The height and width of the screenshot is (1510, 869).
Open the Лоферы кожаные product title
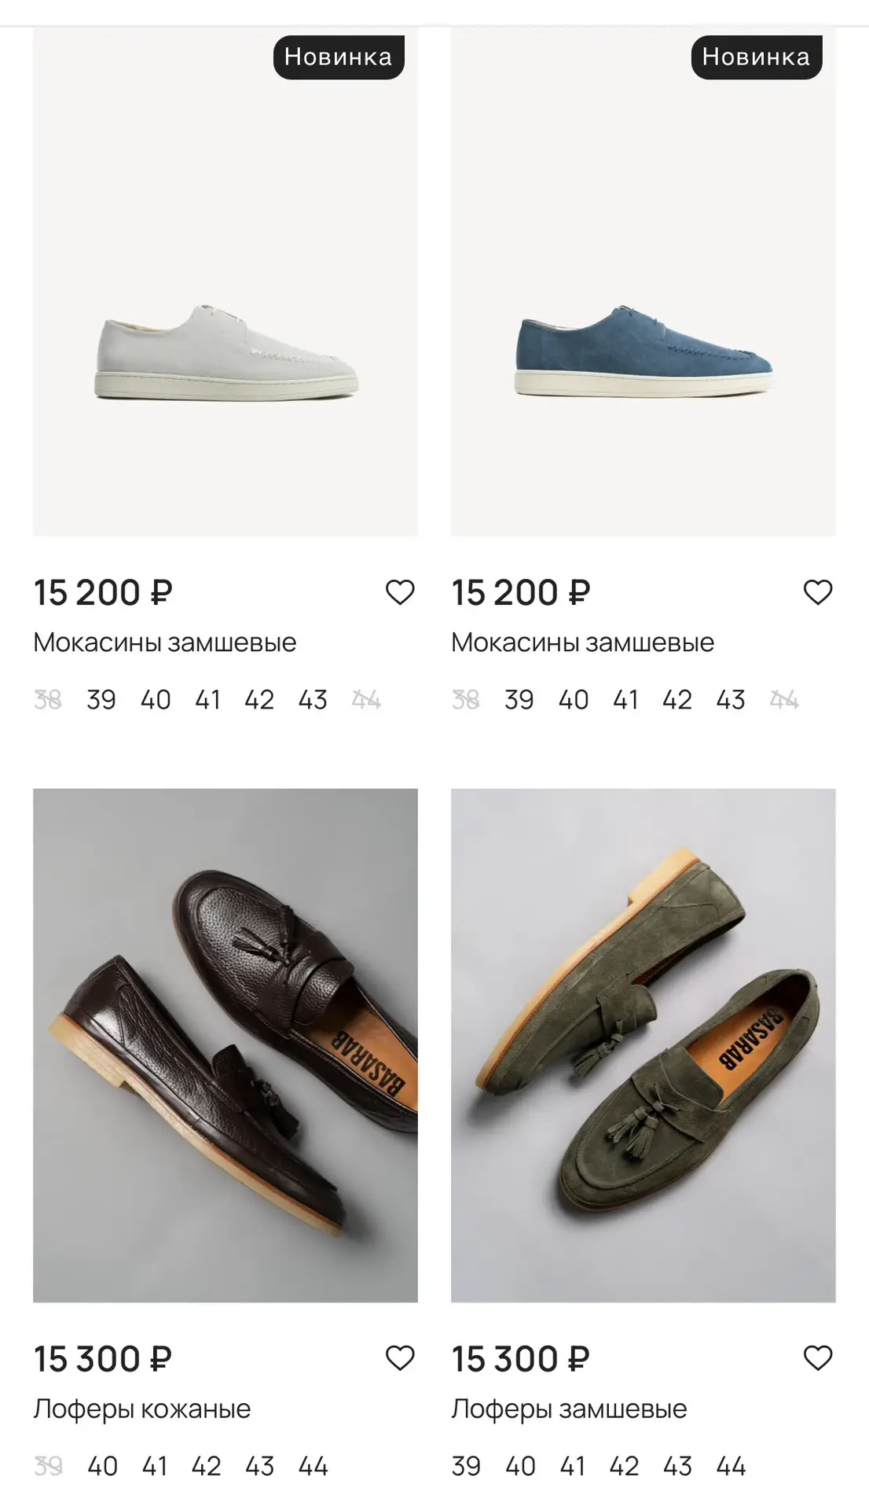[x=142, y=1409]
